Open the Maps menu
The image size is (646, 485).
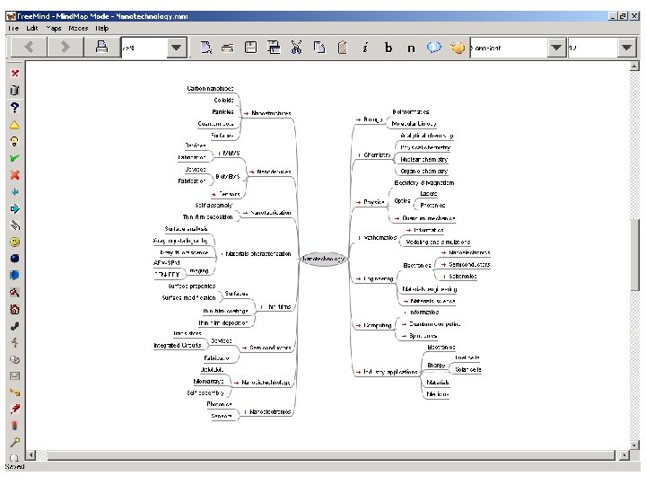[54, 29]
